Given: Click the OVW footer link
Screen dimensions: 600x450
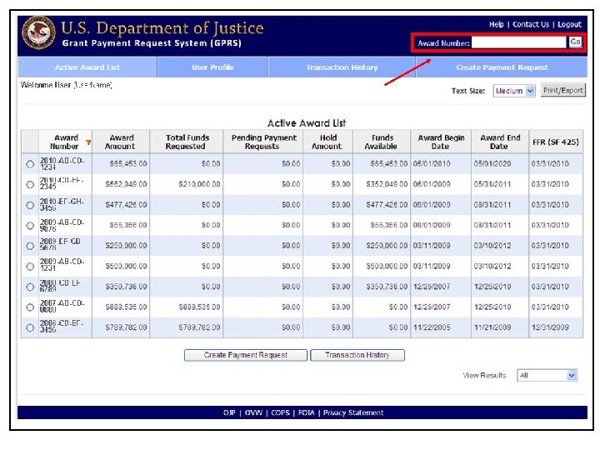Looking at the screenshot, I should (253, 412).
